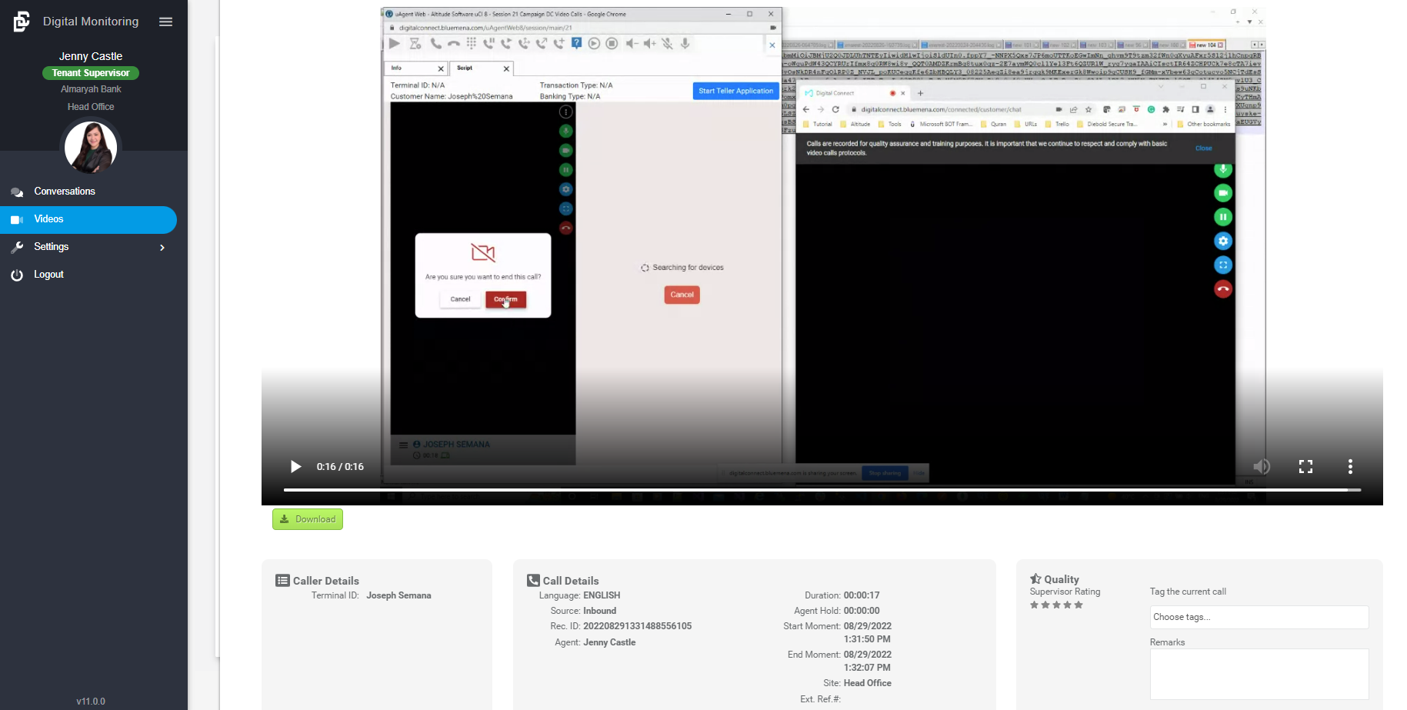Open the Choose tags dropdown

coord(1259,617)
